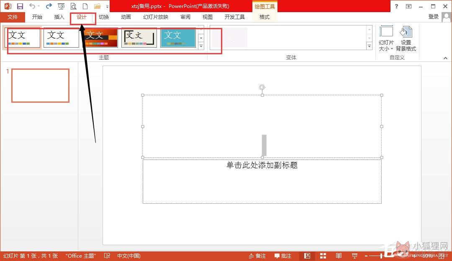Select the 设计 ribbon tab

click(x=82, y=17)
